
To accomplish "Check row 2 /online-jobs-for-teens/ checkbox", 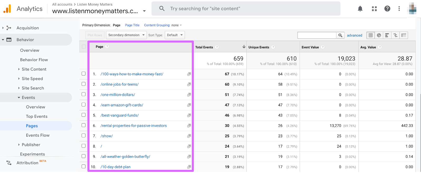I will [84, 84].
